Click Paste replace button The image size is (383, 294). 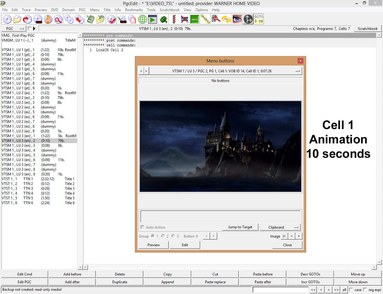215,282
